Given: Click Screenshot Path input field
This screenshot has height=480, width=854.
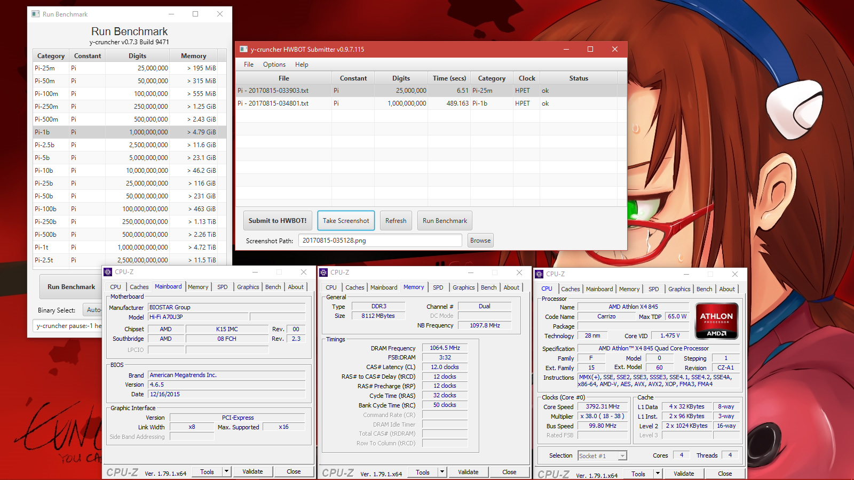Looking at the screenshot, I should [x=380, y=241].
